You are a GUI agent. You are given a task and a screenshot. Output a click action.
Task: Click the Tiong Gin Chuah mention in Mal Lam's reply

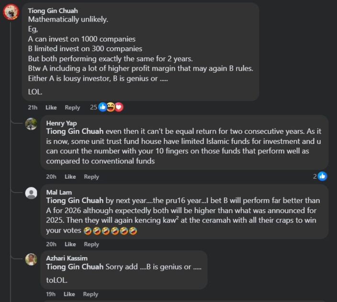pos(75,201)
